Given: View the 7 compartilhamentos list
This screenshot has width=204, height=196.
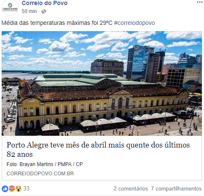Looking at the screenshot, I should (x=176, y=188).
